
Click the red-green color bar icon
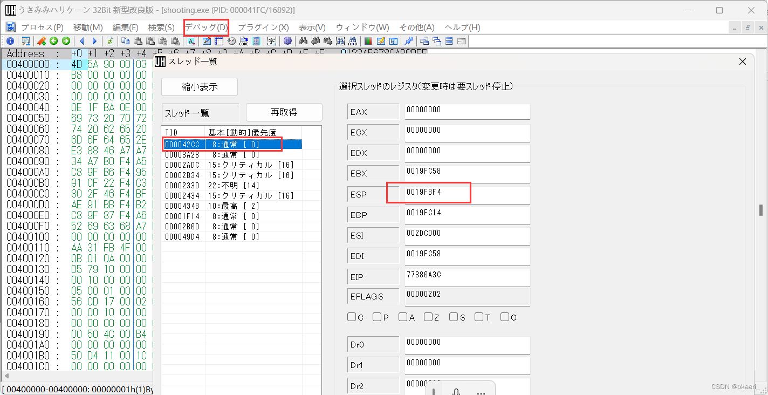(368, 41)
